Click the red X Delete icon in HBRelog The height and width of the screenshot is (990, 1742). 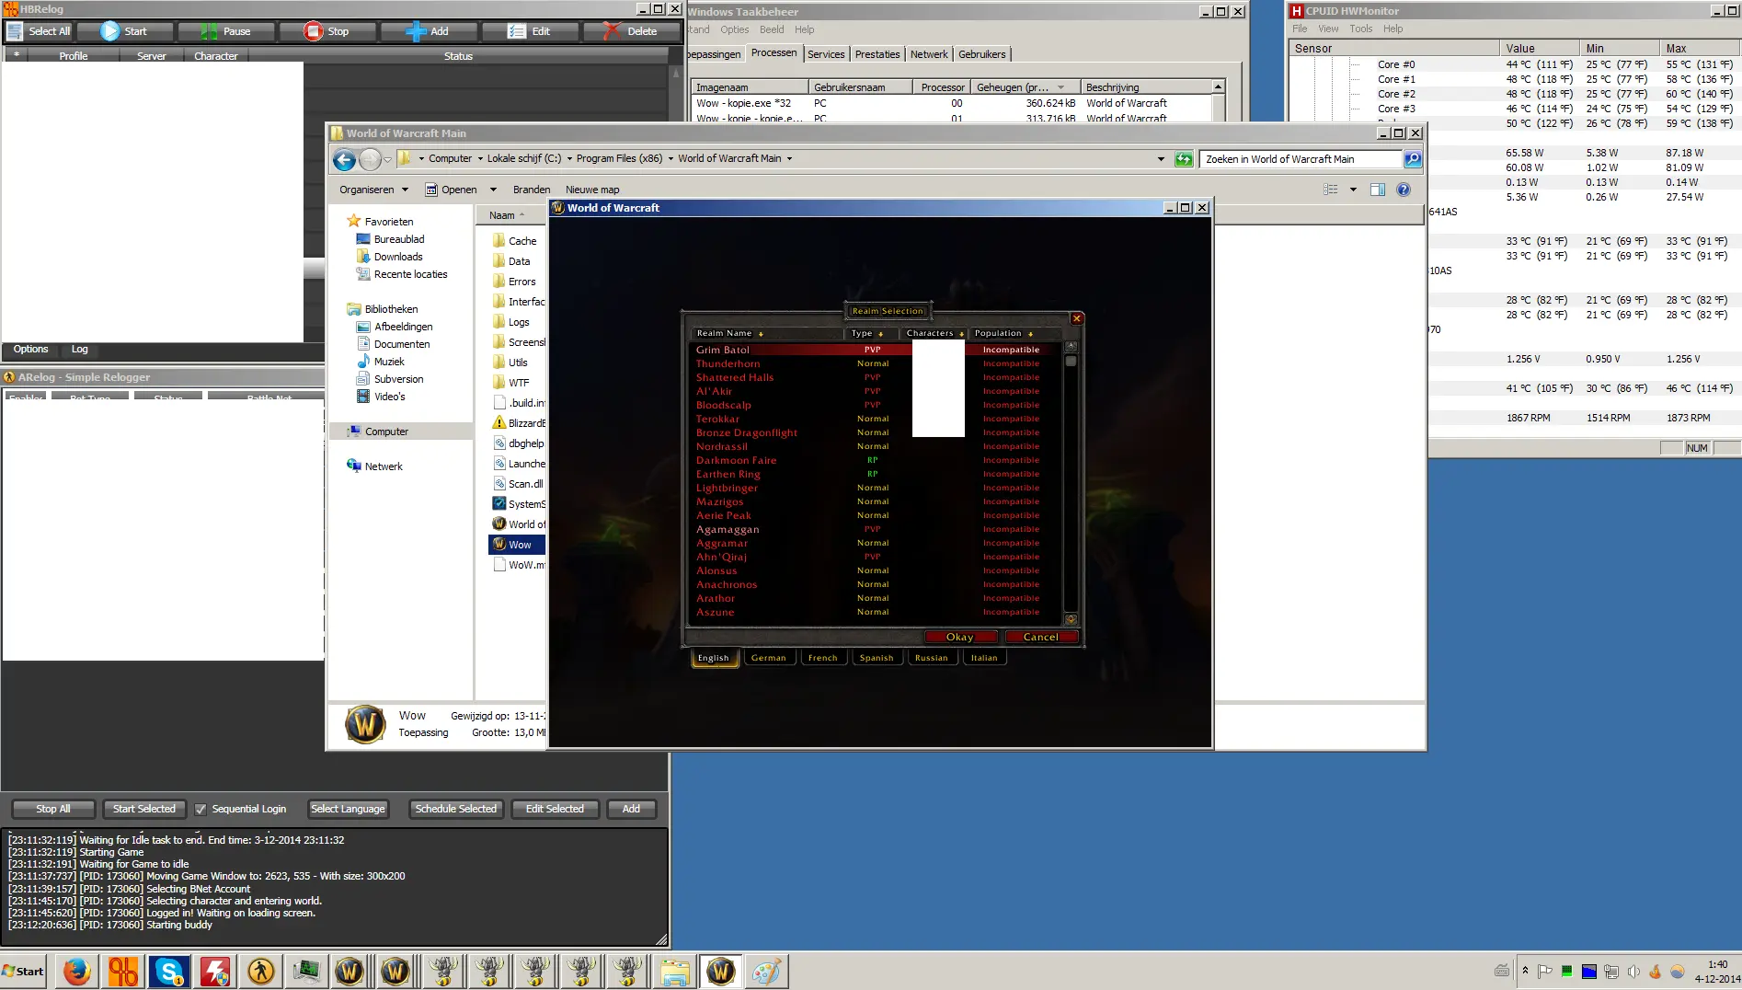[613, 31]
